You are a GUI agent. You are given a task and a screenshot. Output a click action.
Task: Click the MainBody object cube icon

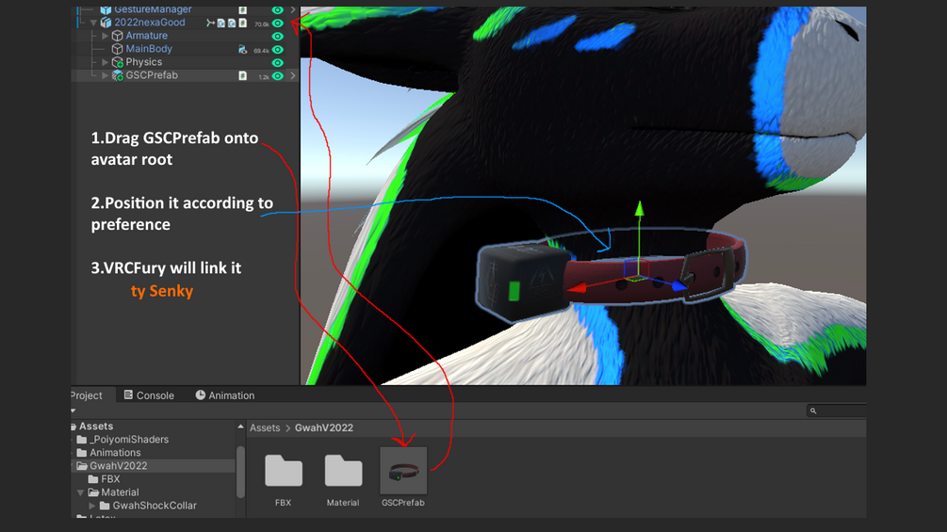(117, 49)
